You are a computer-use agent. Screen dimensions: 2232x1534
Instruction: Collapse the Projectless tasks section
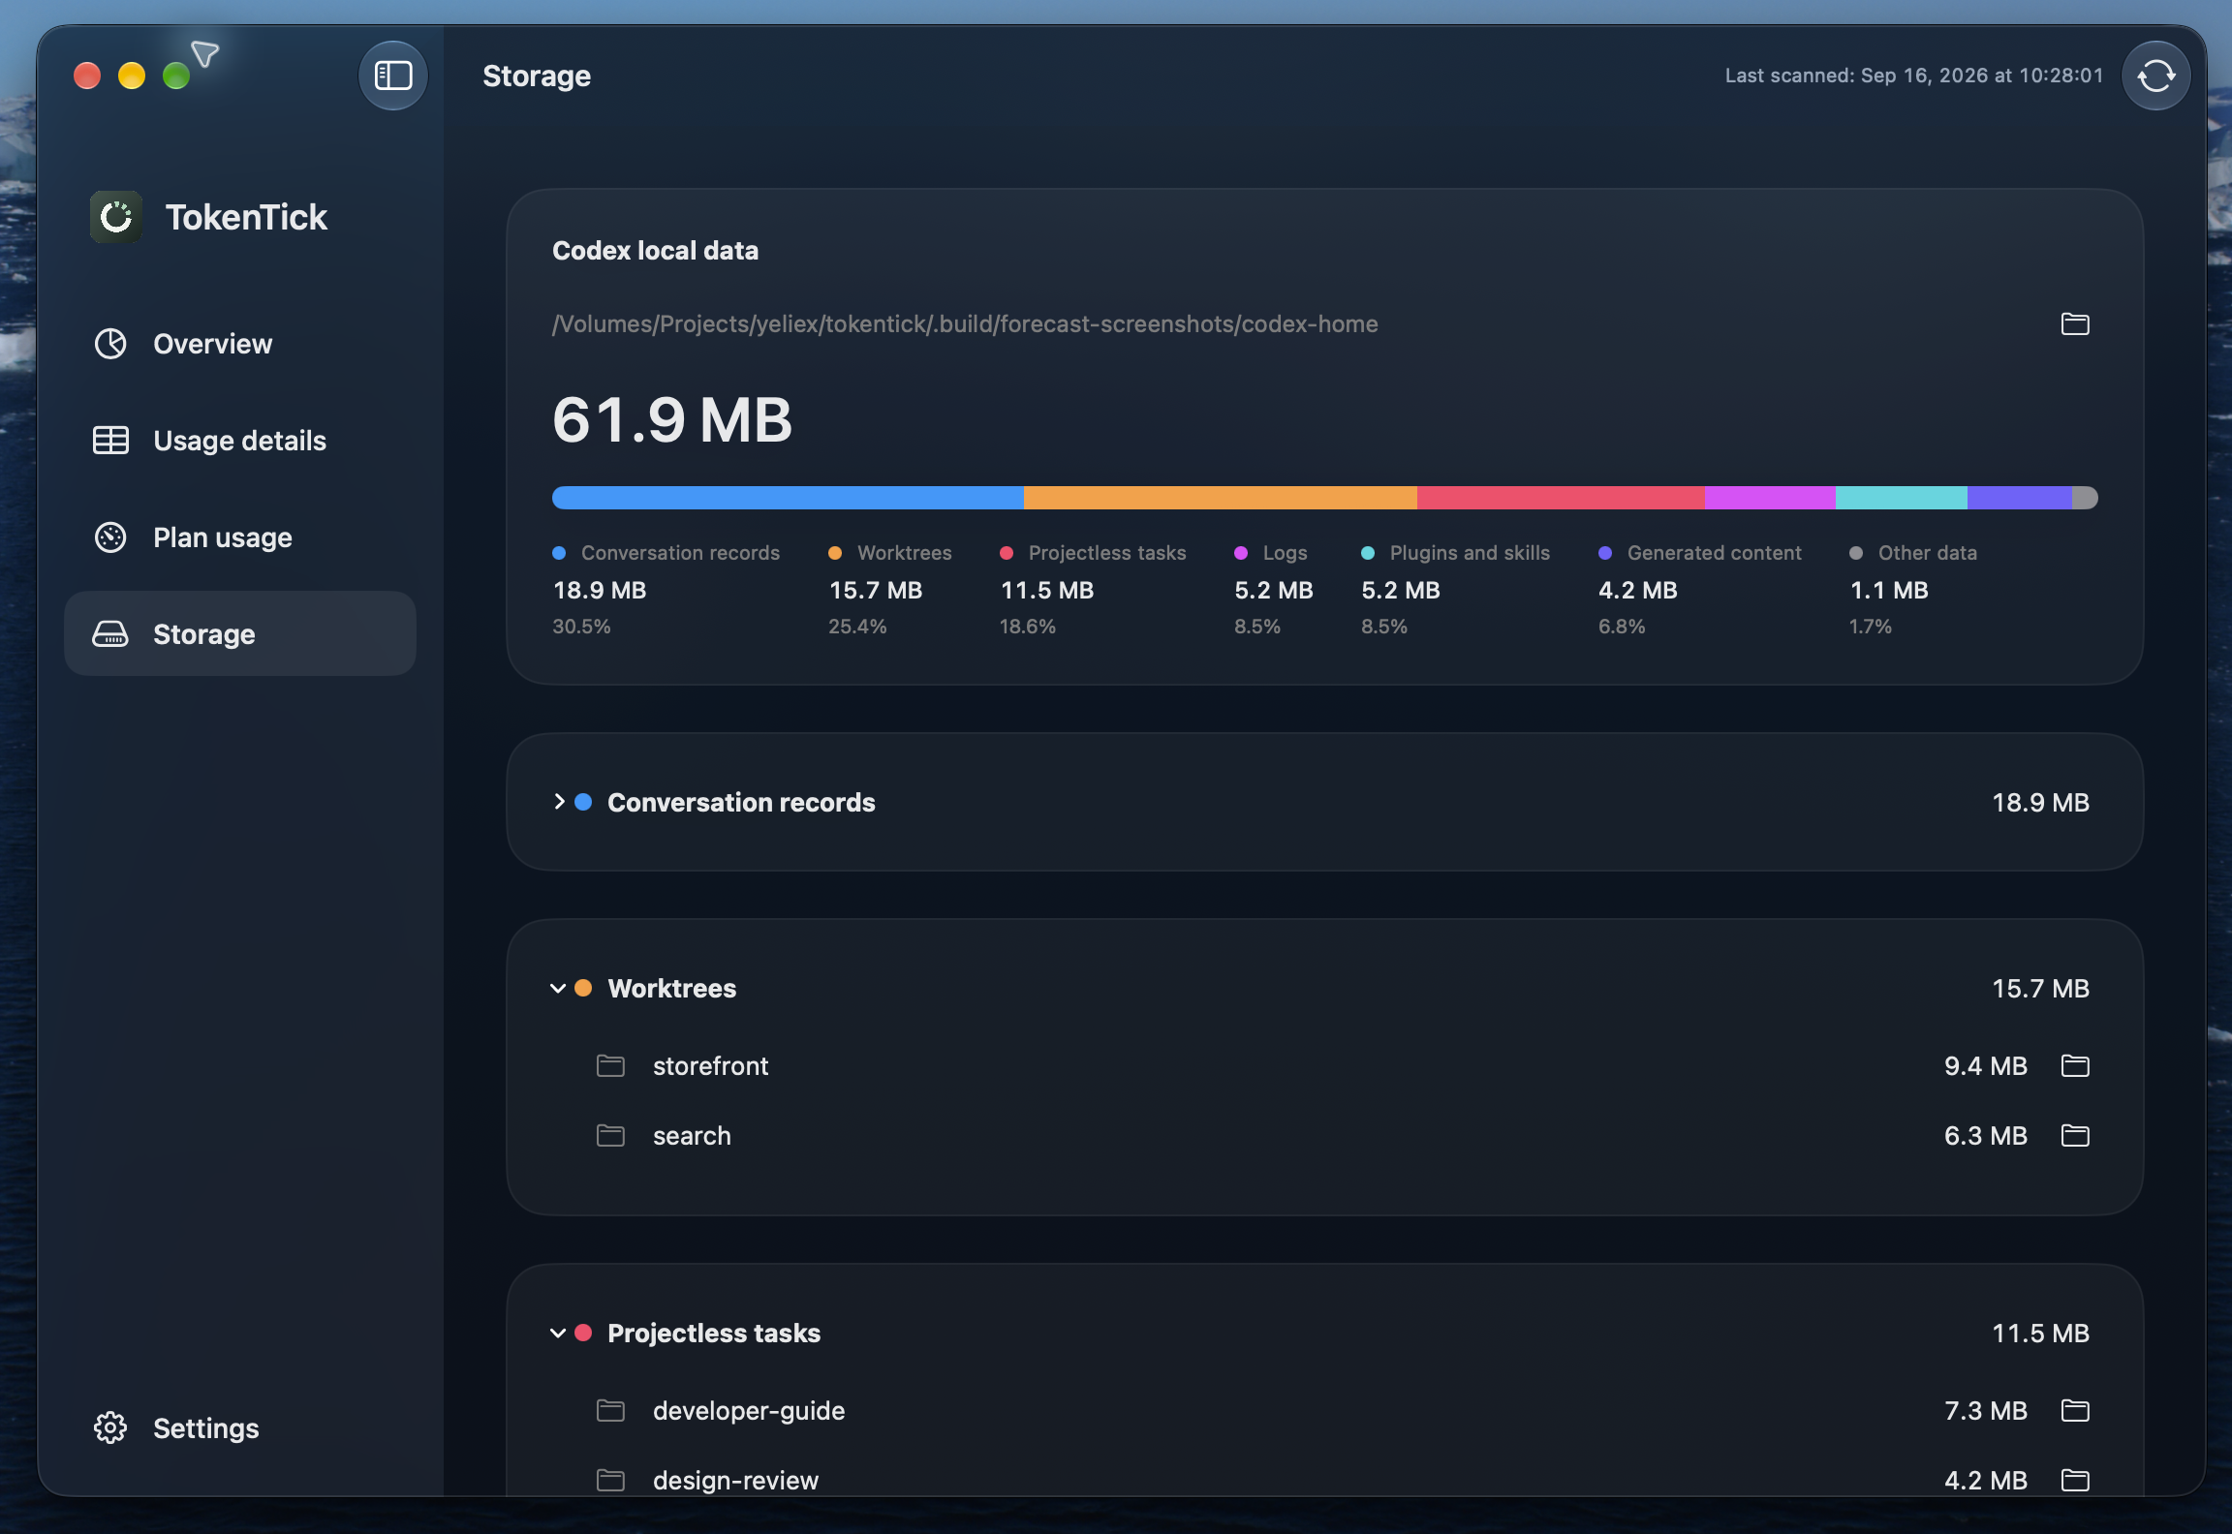pos(558,1333)
